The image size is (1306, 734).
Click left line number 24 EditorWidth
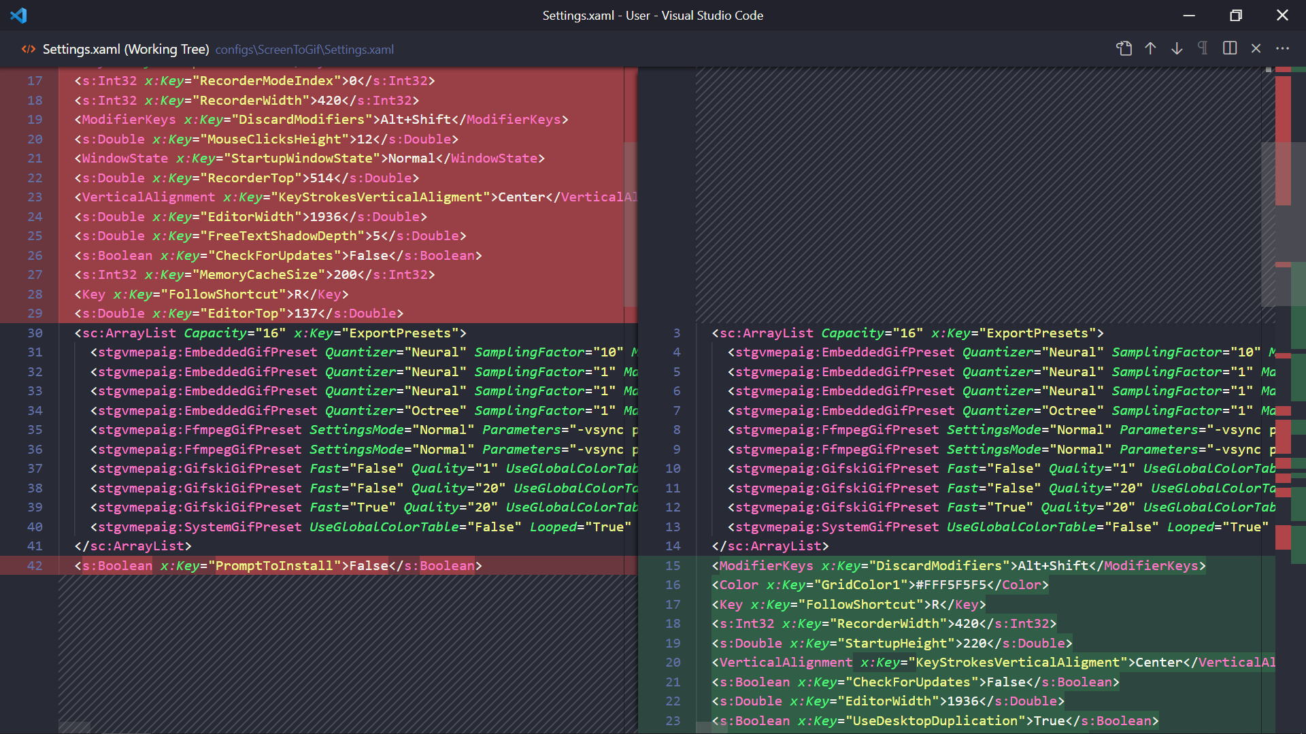point(35,217)
